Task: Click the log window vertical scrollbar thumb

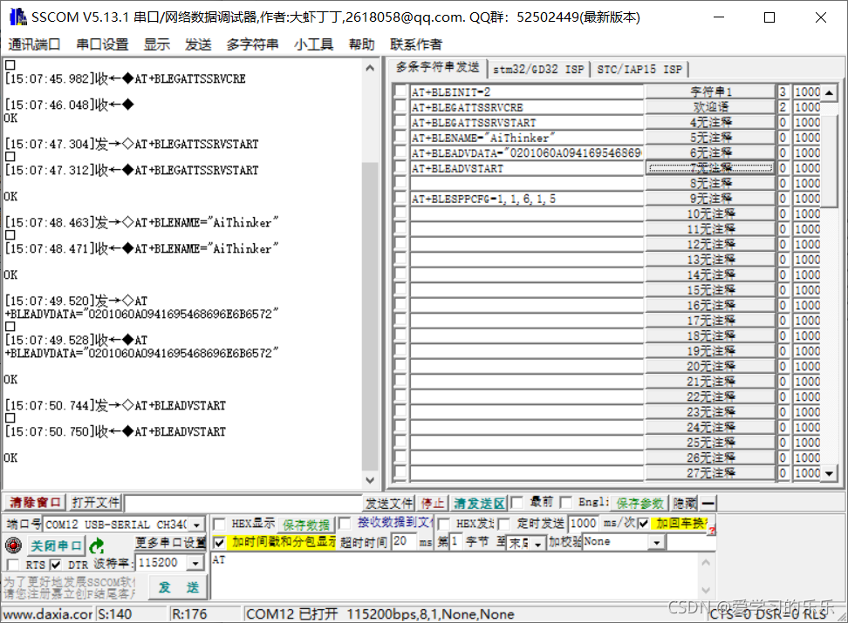Action: point(370,316)
